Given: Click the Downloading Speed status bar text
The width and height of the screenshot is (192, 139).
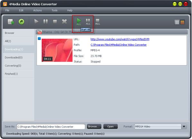Looking at the screenshot, I should coord(55,134).
